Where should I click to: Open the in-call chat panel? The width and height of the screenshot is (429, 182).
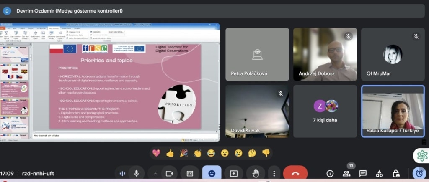point(363,173)
